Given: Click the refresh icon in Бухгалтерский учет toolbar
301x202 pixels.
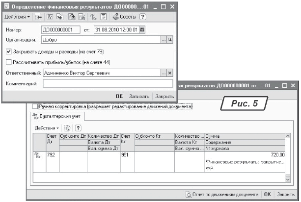Looking at the screenshot, I should [68, 127].
